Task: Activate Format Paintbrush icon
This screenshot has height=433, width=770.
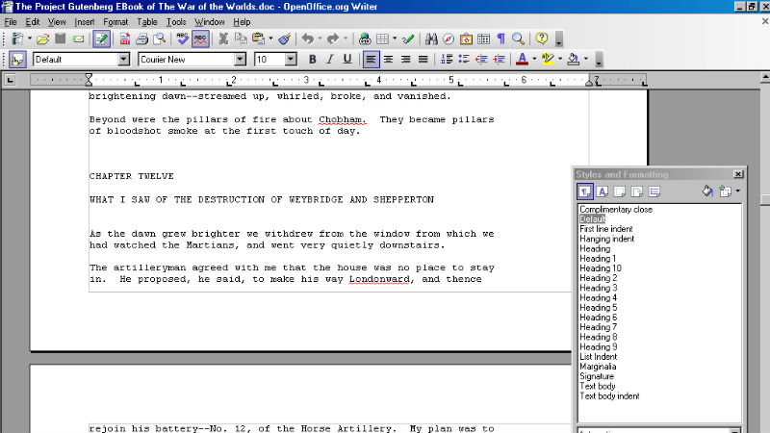Action: pos(285,38)
